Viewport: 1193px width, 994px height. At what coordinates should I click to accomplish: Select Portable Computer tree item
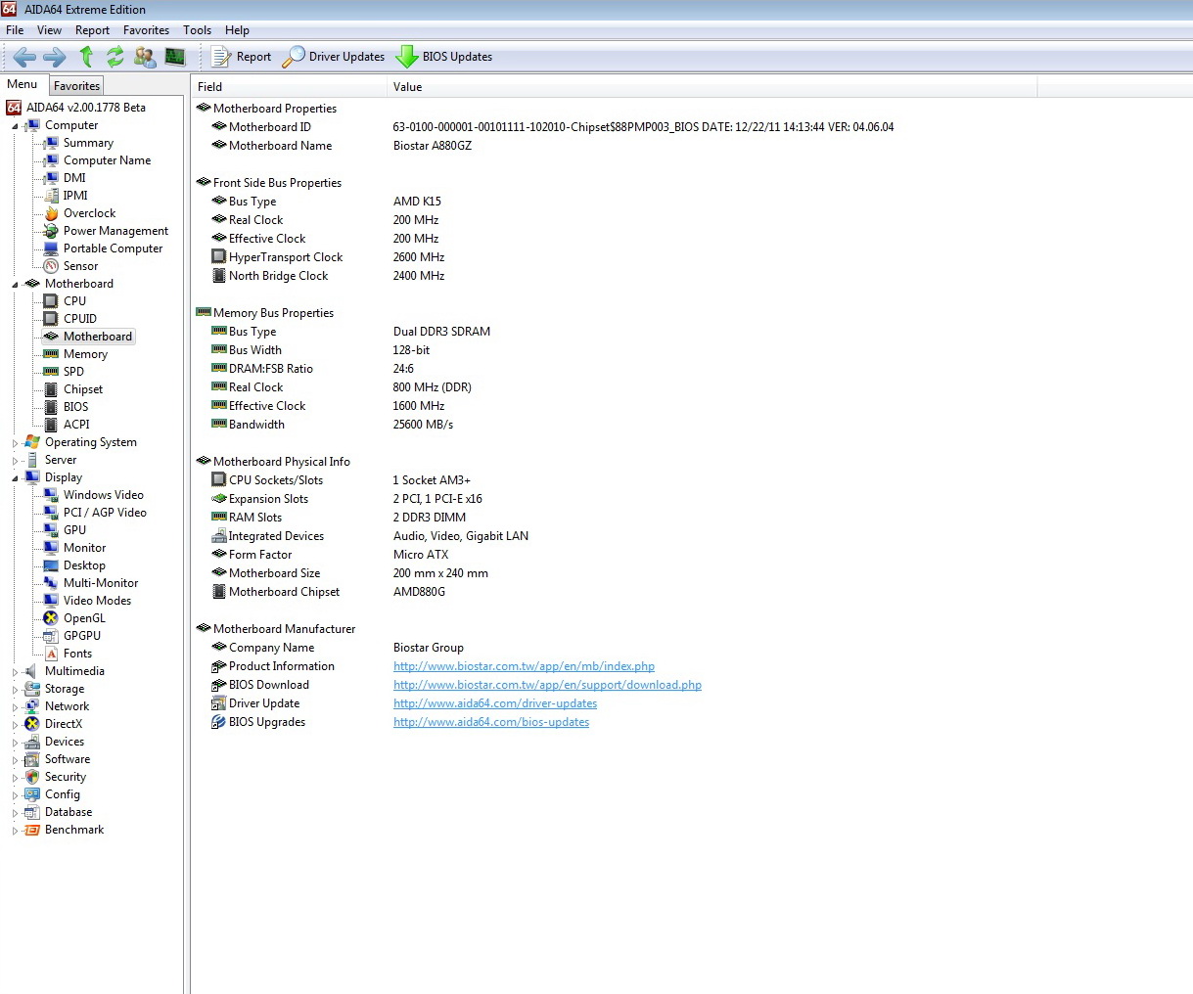click(113, 248)
